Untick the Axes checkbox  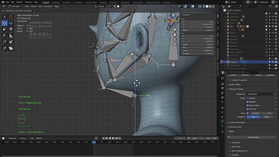[248, 113]
